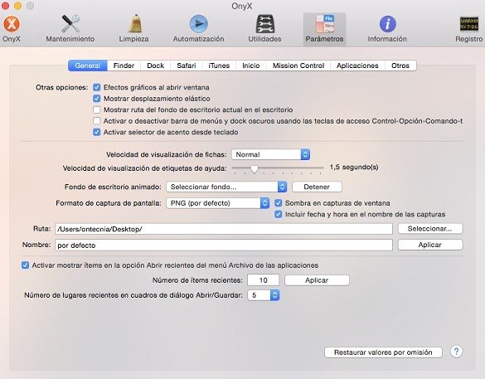Switch to the Finder tab

click(124, 66)
